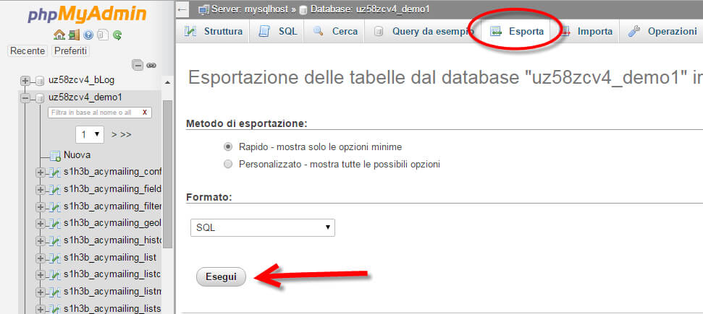This screenshot has width=703, height=314.
Task: Open the s1h3b_acymailing_conf table
Action: tap(112, 173)
